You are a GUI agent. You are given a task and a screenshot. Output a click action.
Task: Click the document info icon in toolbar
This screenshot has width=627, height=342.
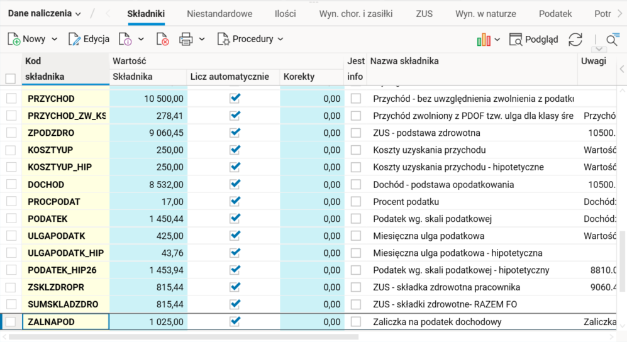click(125, 40)
